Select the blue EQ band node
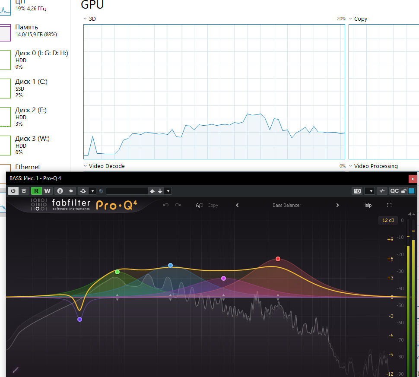419x377 pixels. (x=170, y=265)
